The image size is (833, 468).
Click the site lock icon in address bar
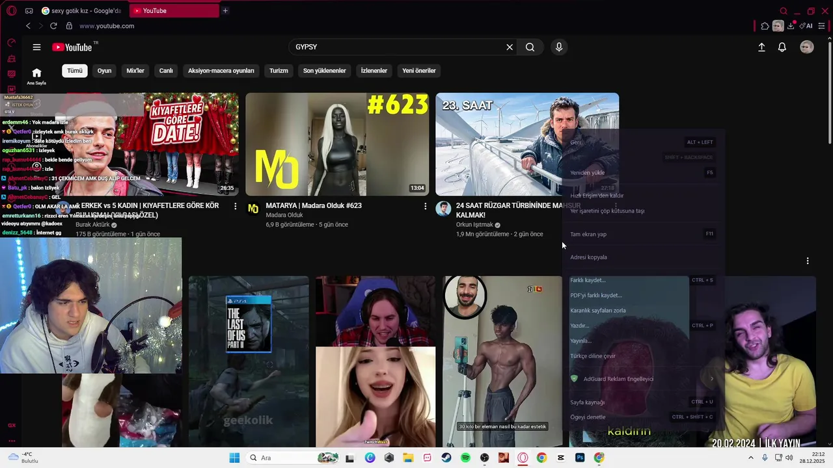69,26
